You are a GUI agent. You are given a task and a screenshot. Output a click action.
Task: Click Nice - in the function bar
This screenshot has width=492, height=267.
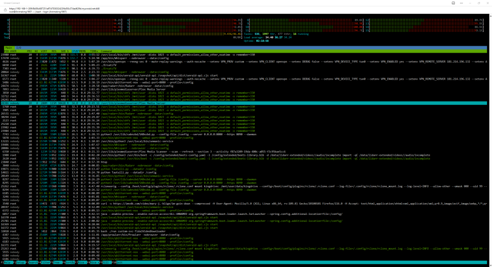(x=81, y=263)
